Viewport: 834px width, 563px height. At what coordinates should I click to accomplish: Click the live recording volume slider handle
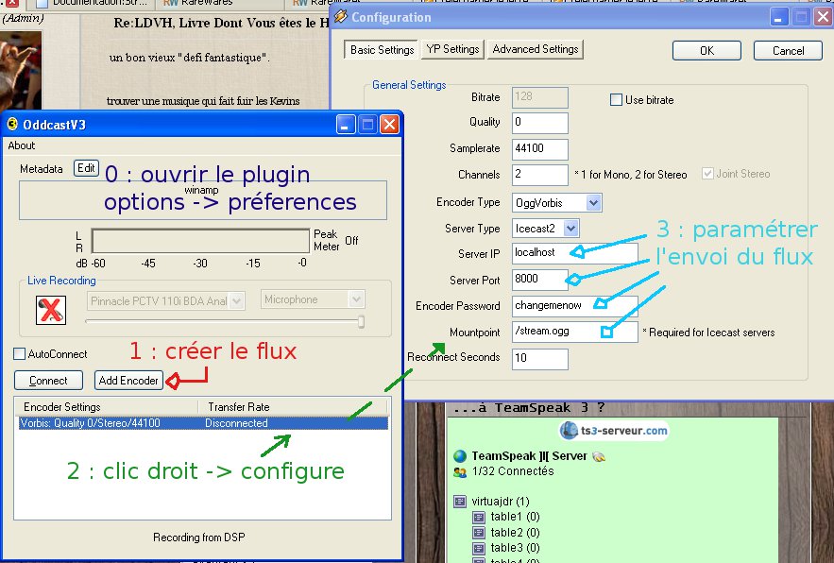tap(361, 321)
